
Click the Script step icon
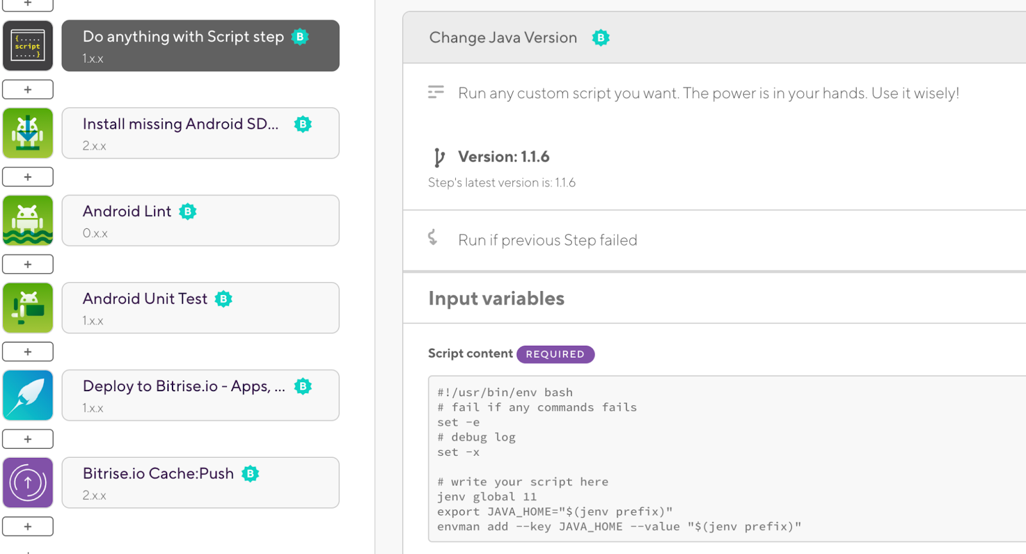pos(28,46)
